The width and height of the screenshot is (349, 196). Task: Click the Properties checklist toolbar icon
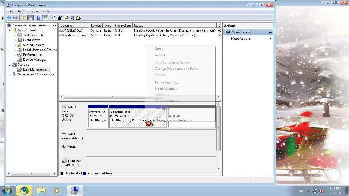(59, 18)
